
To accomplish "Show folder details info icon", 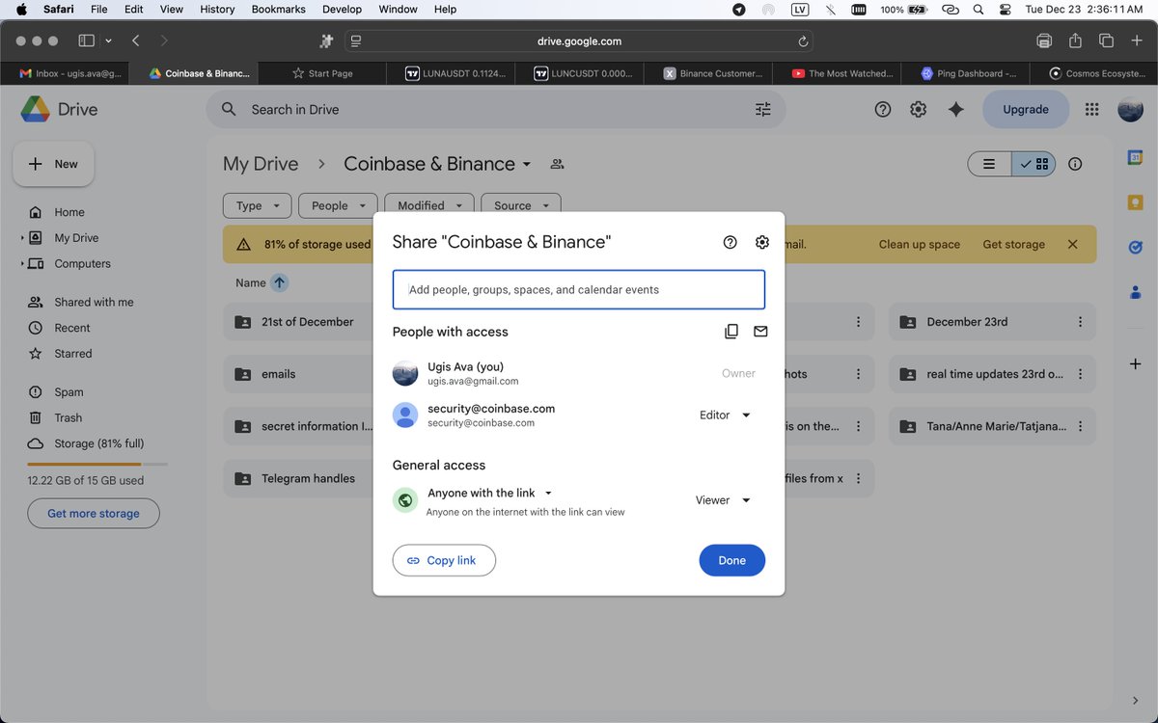I will pos(1075,164).
